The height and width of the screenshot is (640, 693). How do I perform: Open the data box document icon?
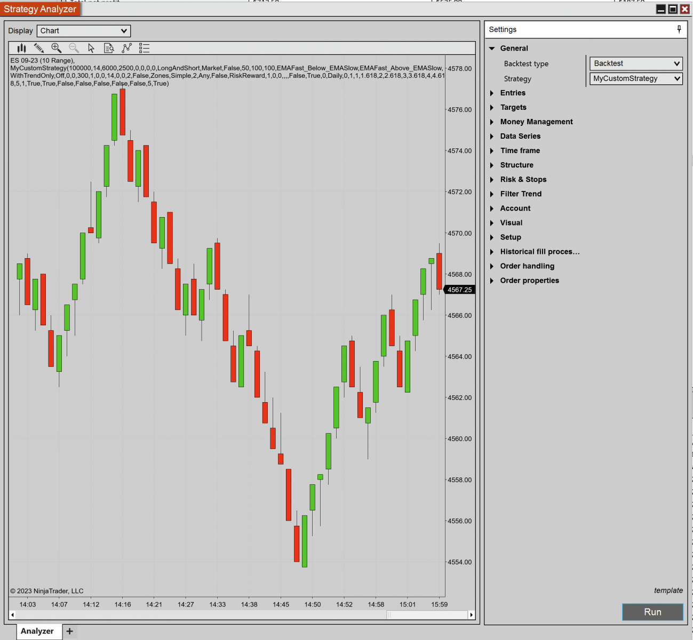coord(109,48)
